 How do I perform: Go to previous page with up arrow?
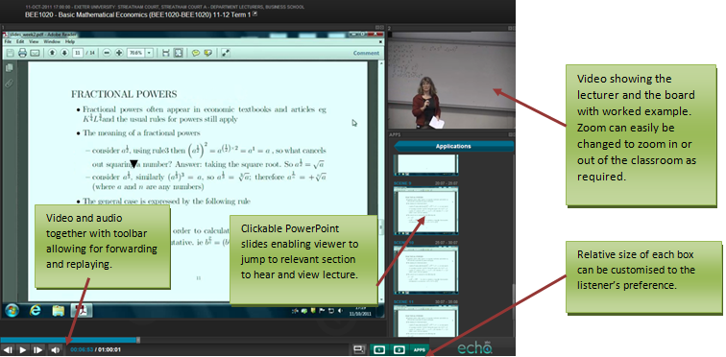(x=52, y=53)
